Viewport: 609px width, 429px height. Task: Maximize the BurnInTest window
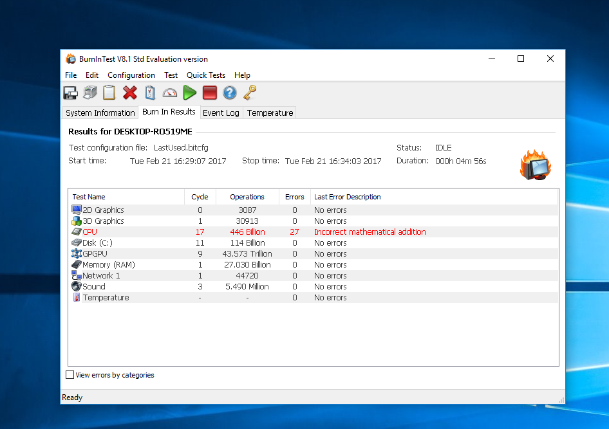pos(521,59)
